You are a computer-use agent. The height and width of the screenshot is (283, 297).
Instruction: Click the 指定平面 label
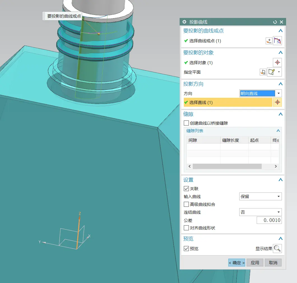(192, 72)
